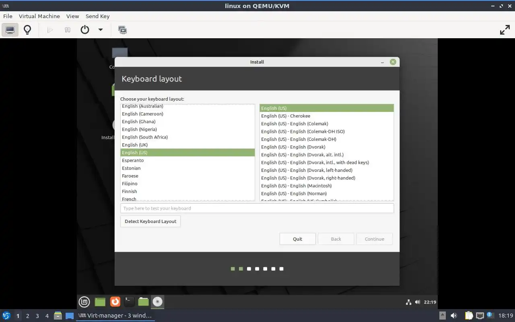Switch to workspace 4 on host
Viewport: 515px width, 322px height.
(47, 316)
